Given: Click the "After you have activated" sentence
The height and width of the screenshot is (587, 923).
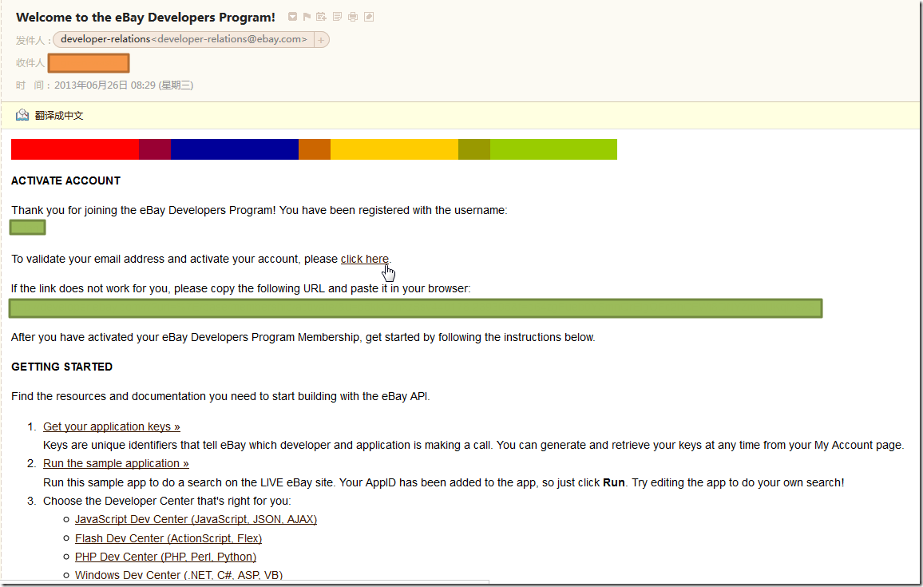Looking at the screenshot, I should coord(303,337).
